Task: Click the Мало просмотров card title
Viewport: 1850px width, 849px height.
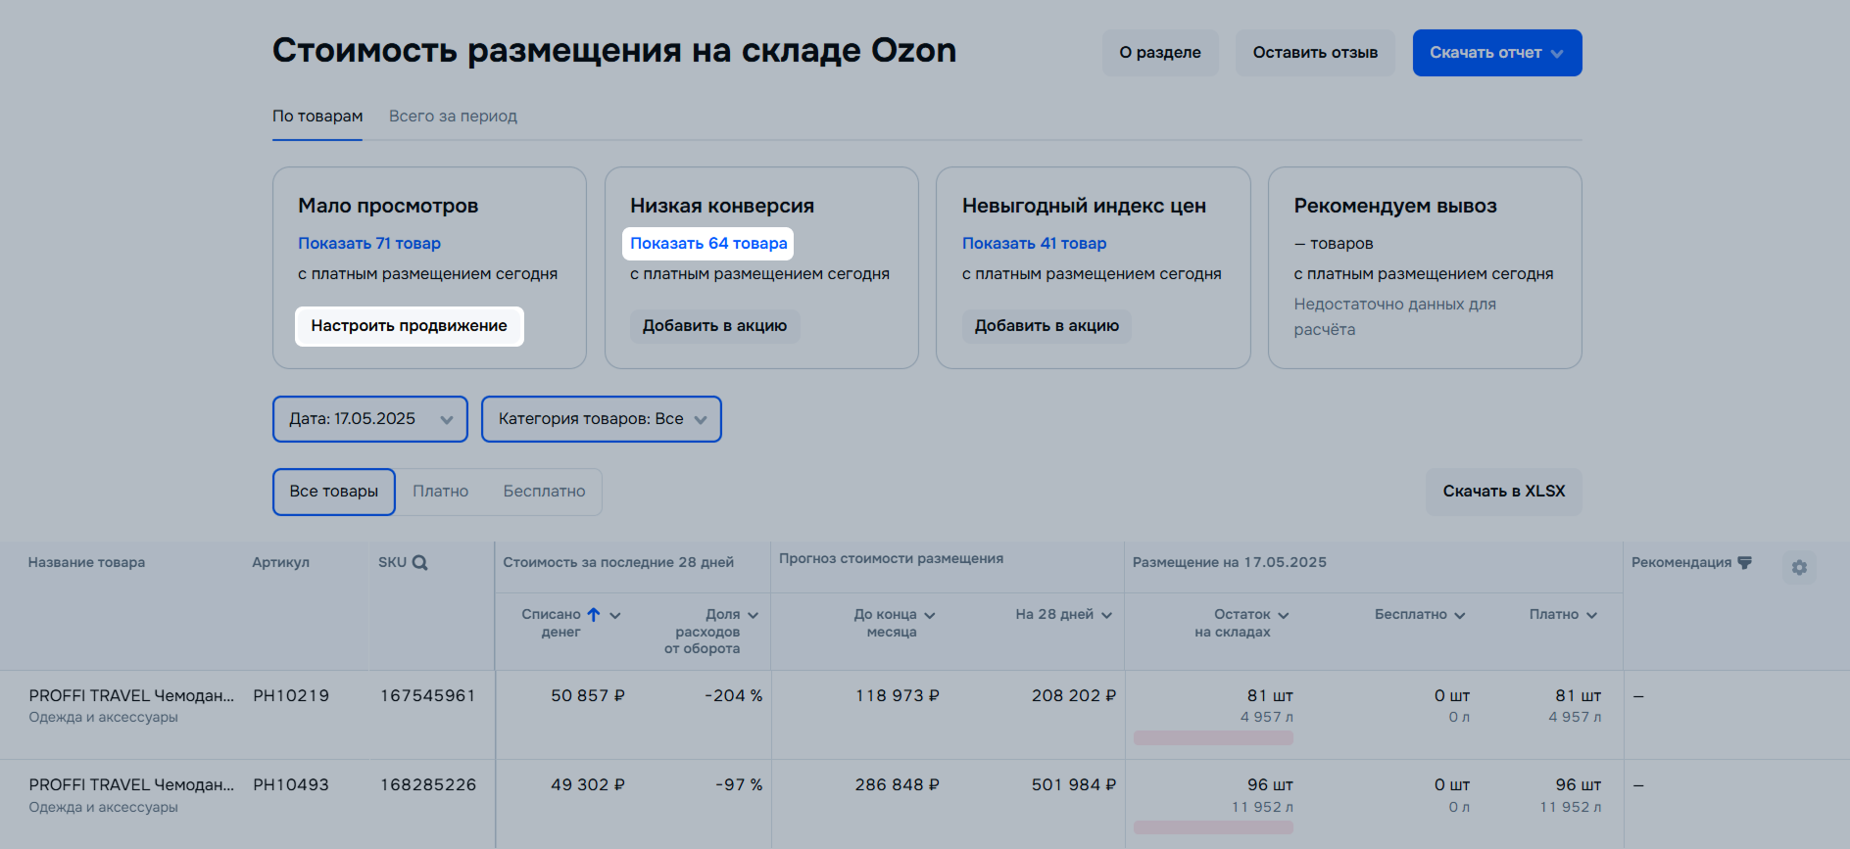Action: click(x=388, y=207)
